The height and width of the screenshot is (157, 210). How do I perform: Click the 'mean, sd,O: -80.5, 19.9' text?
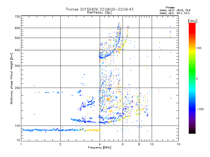point(175,10)
